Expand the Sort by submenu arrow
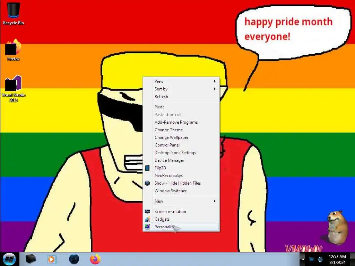The width and height of the screenshot is (355, 266). coord(215,89)
